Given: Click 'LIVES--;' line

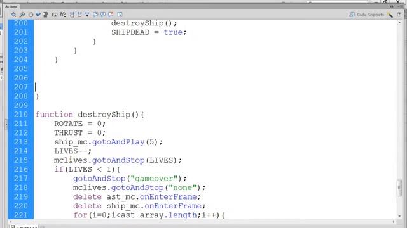Looking at the screenshot, I should pyautogui.click(x=72, y=151).
